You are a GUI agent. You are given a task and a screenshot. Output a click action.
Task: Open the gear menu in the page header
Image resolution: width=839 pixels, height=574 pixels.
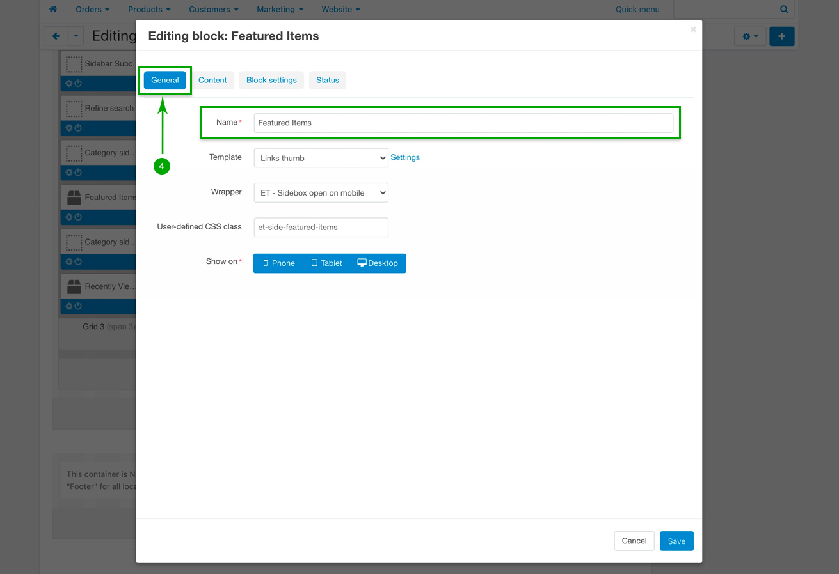pyautogui.click(x=749, y=36)
